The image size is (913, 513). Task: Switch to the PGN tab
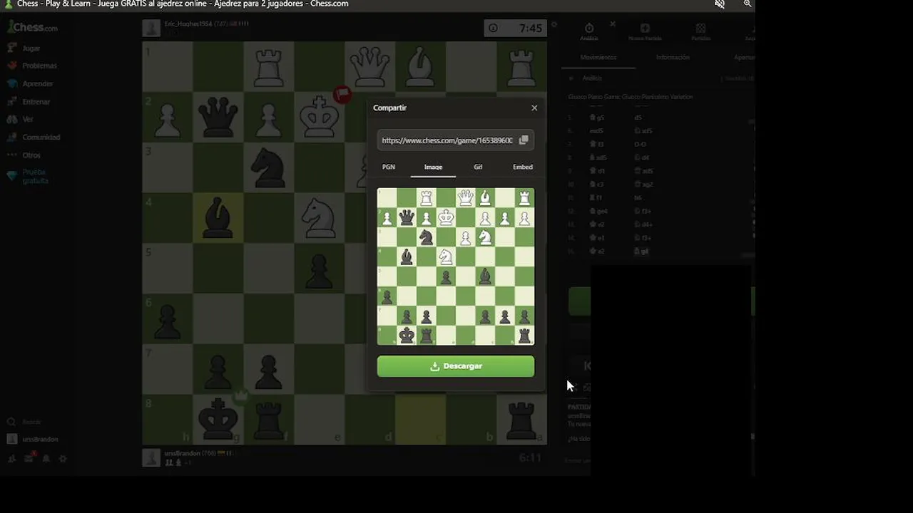pos(389,167)
